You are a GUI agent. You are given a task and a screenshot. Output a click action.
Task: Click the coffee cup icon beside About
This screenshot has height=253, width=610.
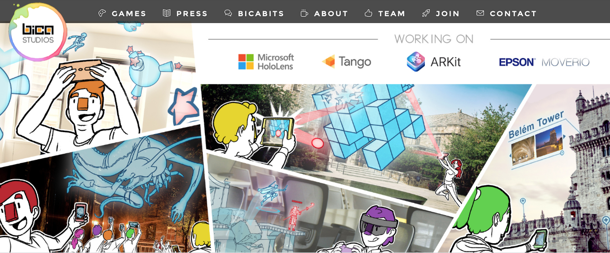[x=304, y=13]
